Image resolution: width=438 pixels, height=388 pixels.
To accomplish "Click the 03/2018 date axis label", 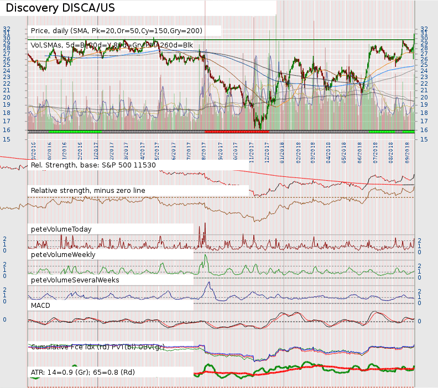I will [x=313, y=153].
